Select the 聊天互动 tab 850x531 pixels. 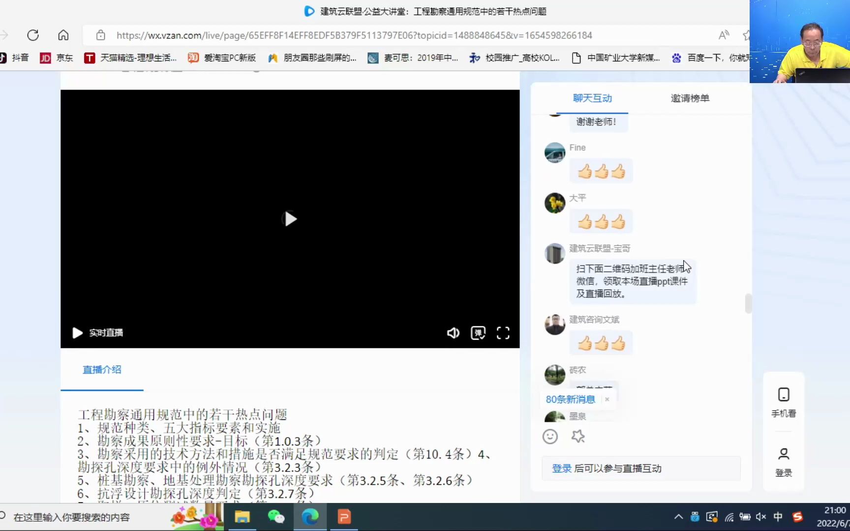592,98
